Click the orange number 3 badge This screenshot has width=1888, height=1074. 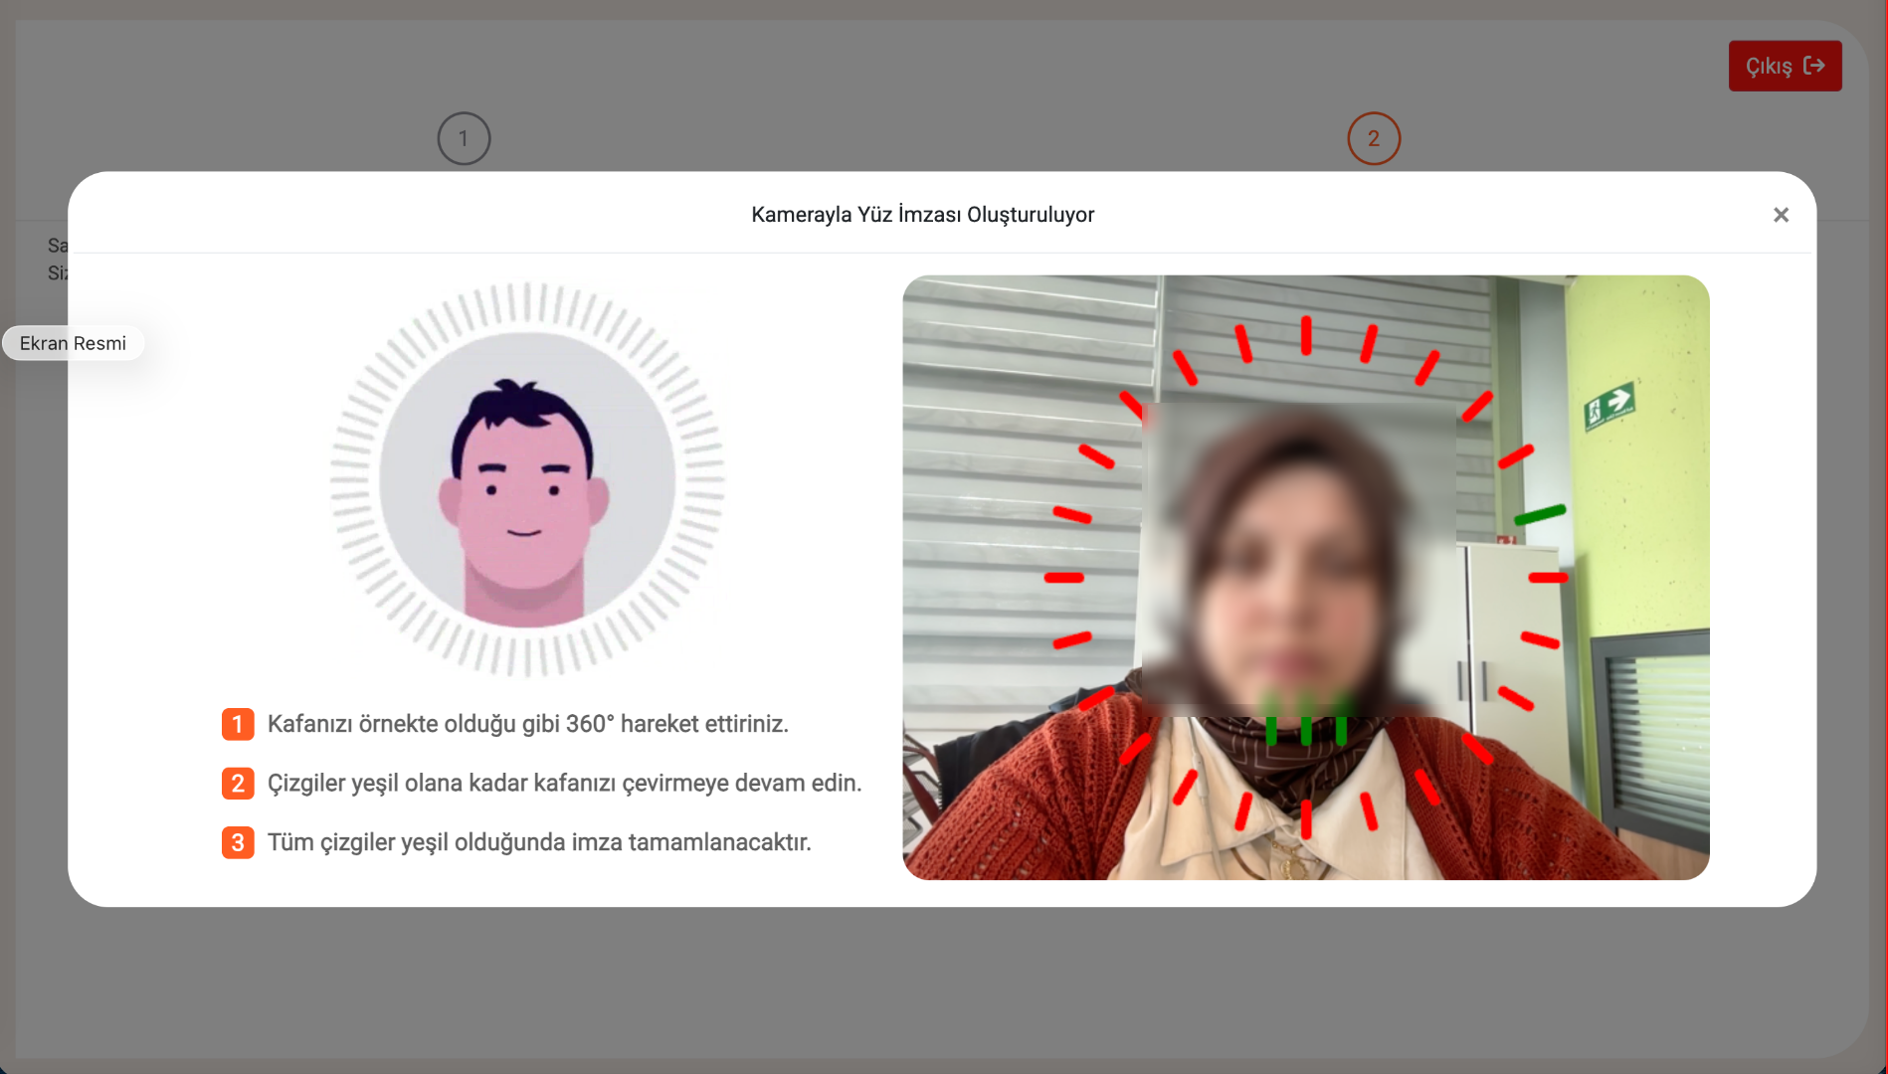[238, 842]
